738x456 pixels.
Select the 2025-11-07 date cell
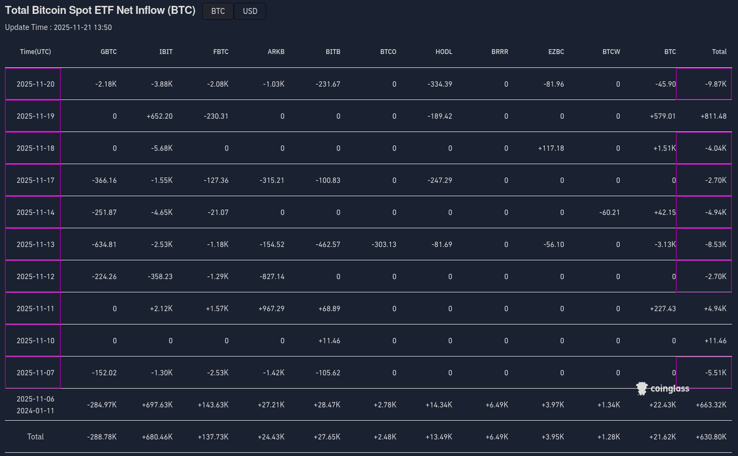coord(33,372)
